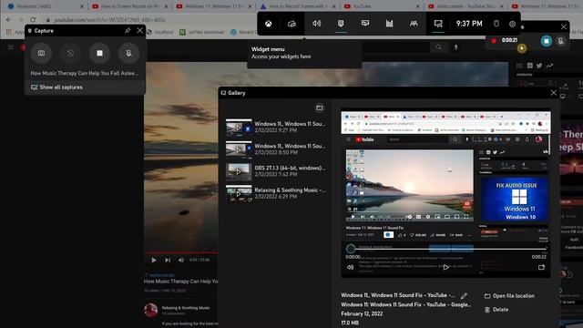Switch to the How to Screen Record tab
This screenshot has width=583, height=328.
[x=130, y=6]
